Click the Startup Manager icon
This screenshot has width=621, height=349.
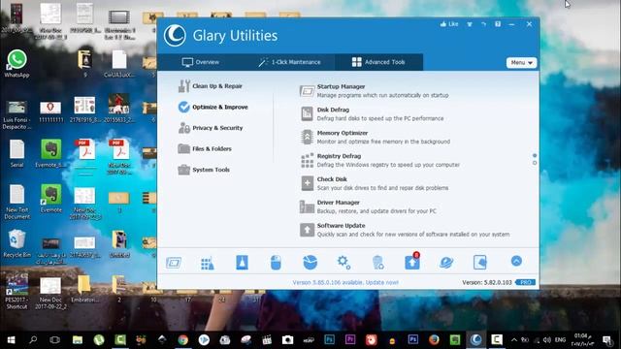(307, 91)
